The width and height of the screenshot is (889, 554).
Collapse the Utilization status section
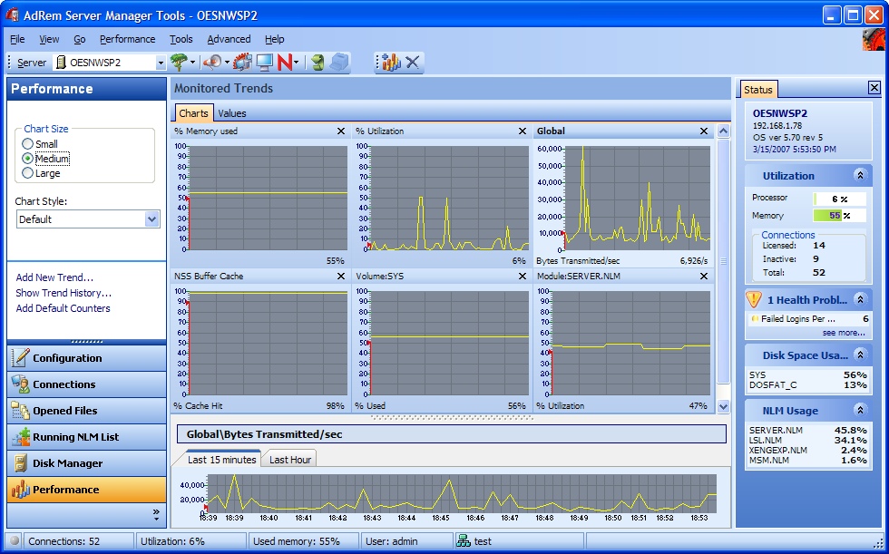860,175
